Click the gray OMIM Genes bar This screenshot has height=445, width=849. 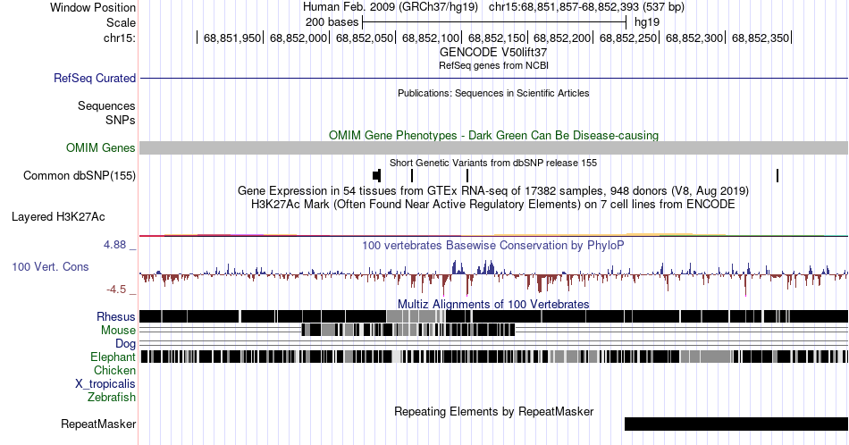(493, 147)
